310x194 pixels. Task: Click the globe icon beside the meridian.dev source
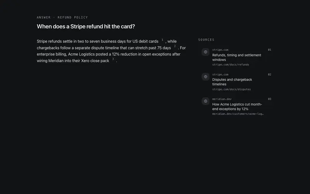coord(205,101)
